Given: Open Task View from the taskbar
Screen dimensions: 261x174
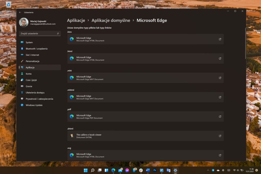Looking at the screenshot, I should pos(99,170).
